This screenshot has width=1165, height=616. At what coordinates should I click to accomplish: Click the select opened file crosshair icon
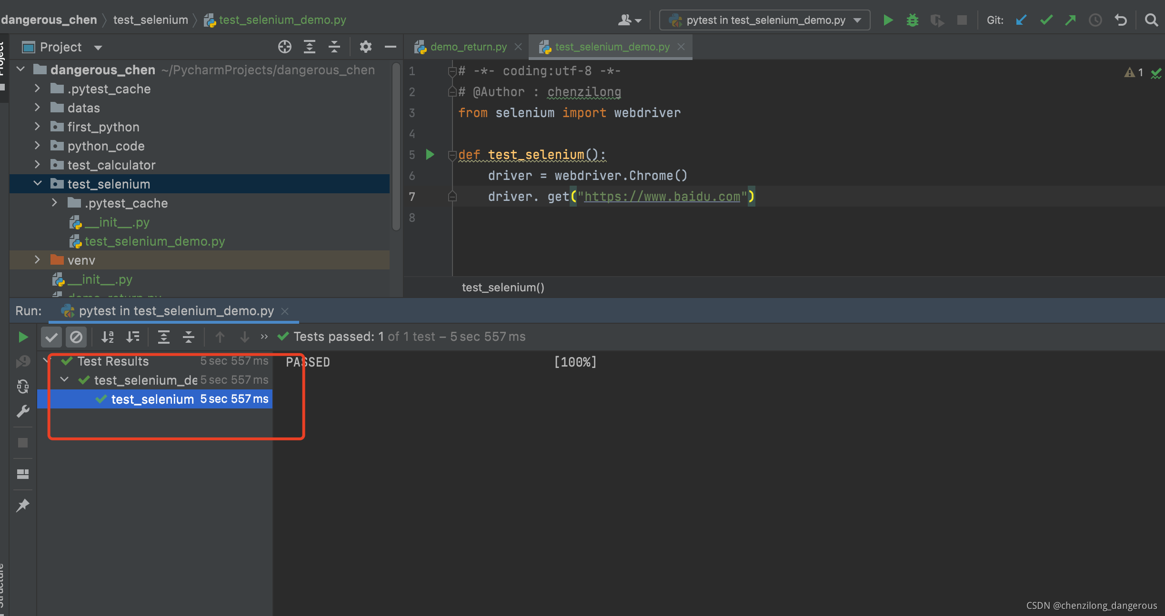click(x=284, y=47)
